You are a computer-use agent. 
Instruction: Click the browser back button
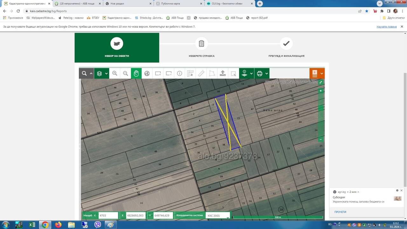[4, 11]
